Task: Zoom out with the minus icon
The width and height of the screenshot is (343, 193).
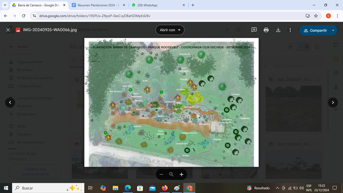Action: [x=162, y=174]
